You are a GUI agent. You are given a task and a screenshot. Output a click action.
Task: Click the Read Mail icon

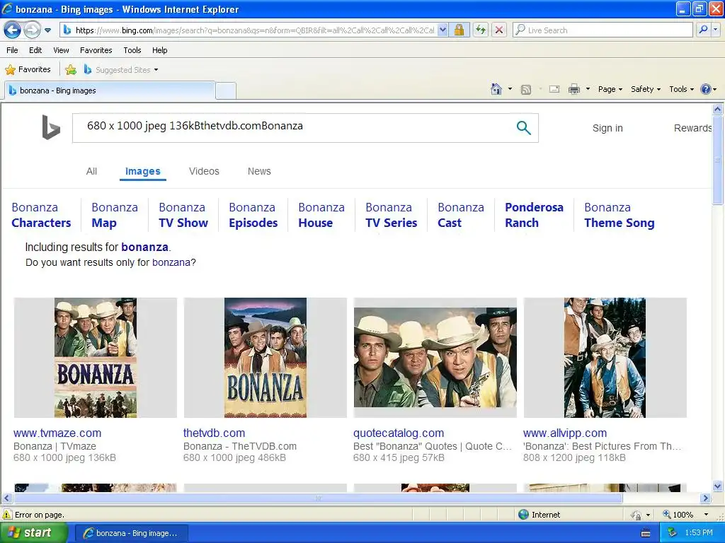coord(554,89)
